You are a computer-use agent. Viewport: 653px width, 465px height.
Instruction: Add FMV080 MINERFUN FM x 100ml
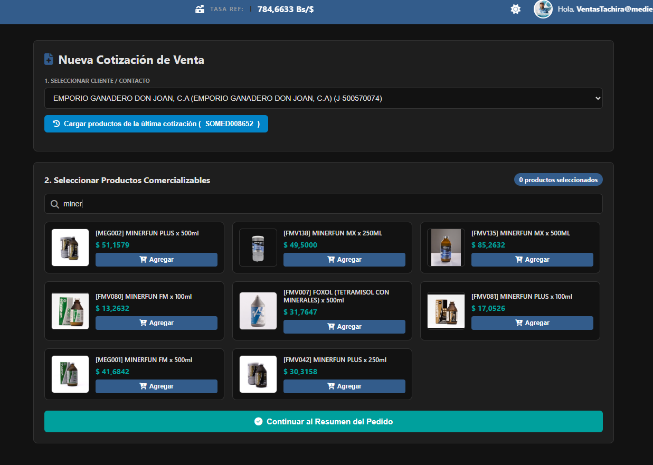coord(156,323)
